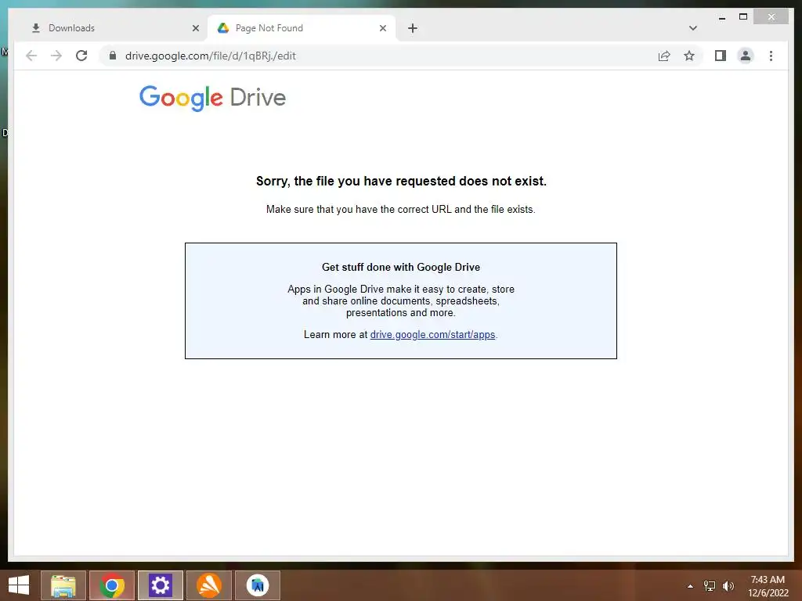The width and height of the screenshot is (802, 601).
Task: Close the Page Not Found tab
Action: point(382,28)
